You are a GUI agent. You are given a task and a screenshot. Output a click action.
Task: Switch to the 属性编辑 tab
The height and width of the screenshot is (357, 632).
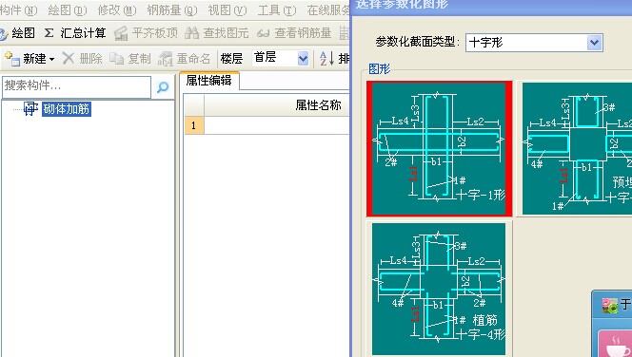(x=208, y=81)
